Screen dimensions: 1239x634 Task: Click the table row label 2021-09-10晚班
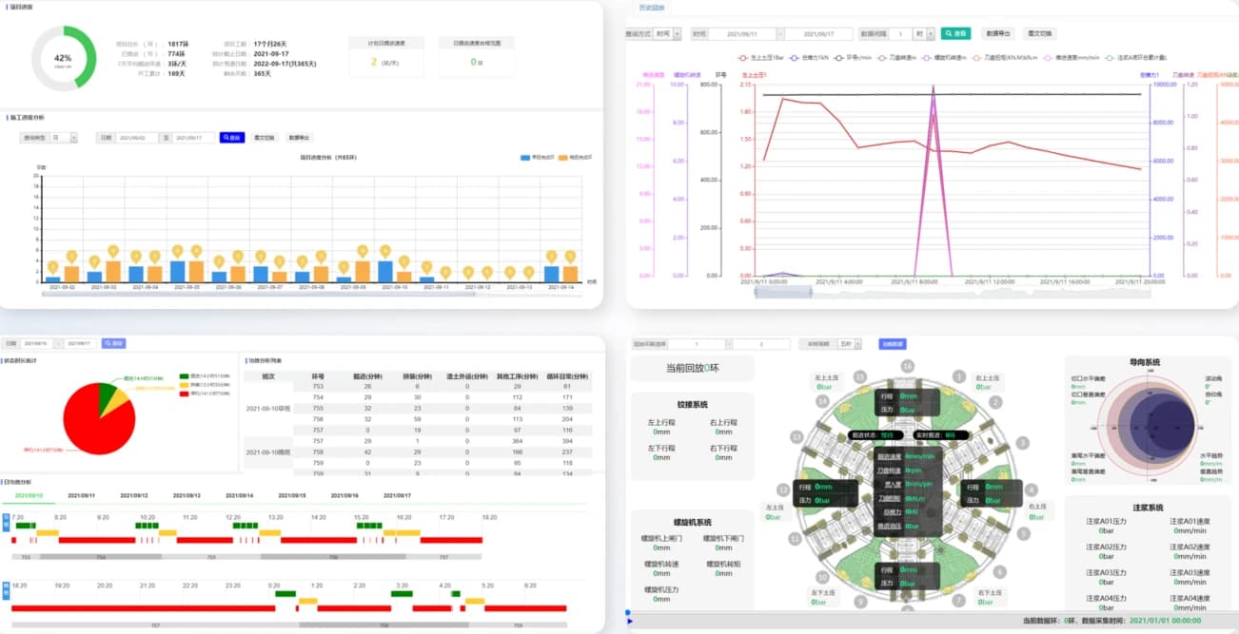tap(269, 451)
